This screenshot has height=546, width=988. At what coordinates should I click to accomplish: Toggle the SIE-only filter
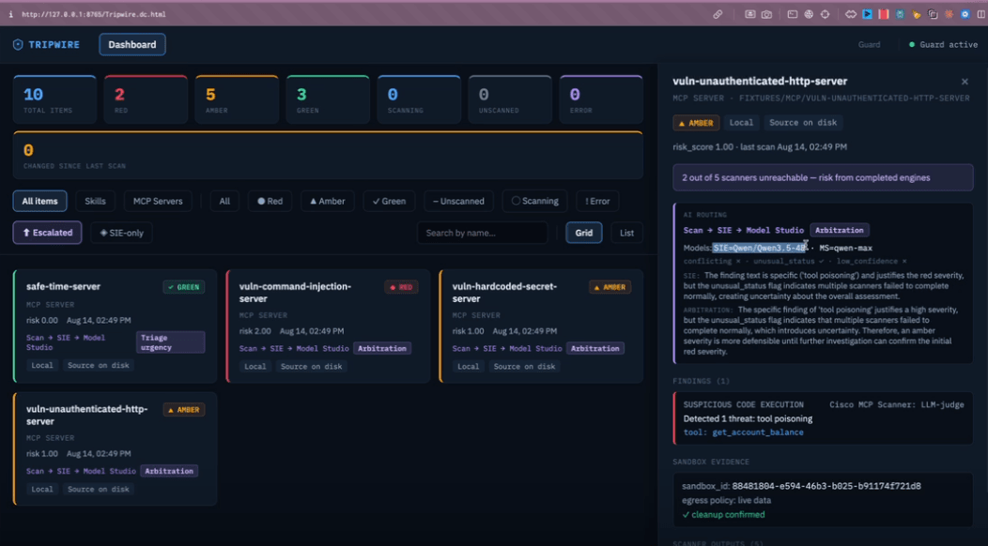tap(121, 233)
